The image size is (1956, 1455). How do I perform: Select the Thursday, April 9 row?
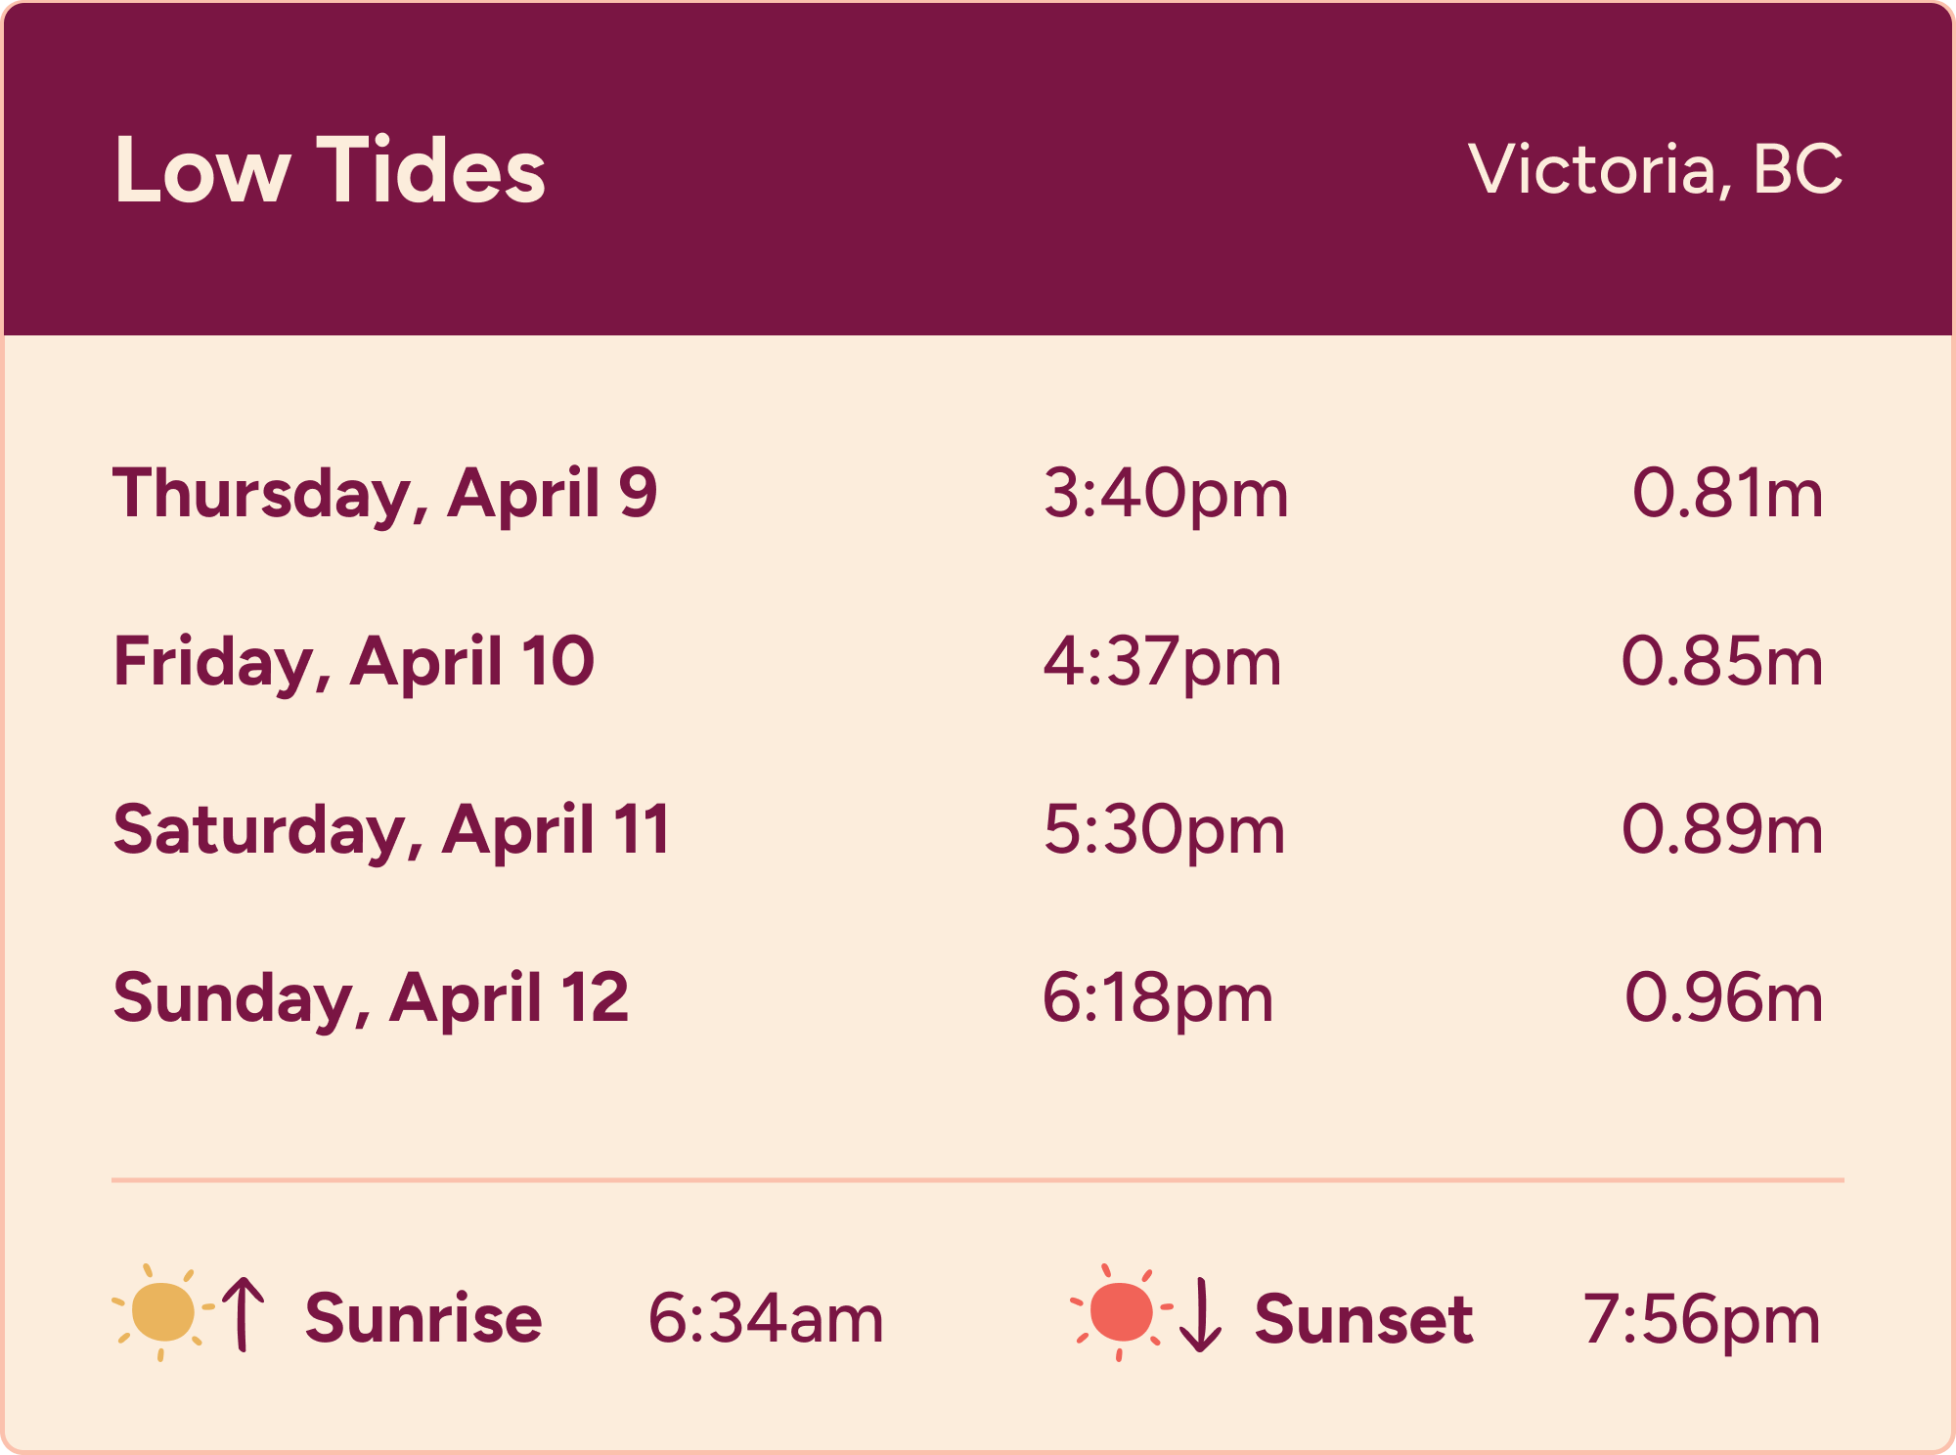pos(385,493)
